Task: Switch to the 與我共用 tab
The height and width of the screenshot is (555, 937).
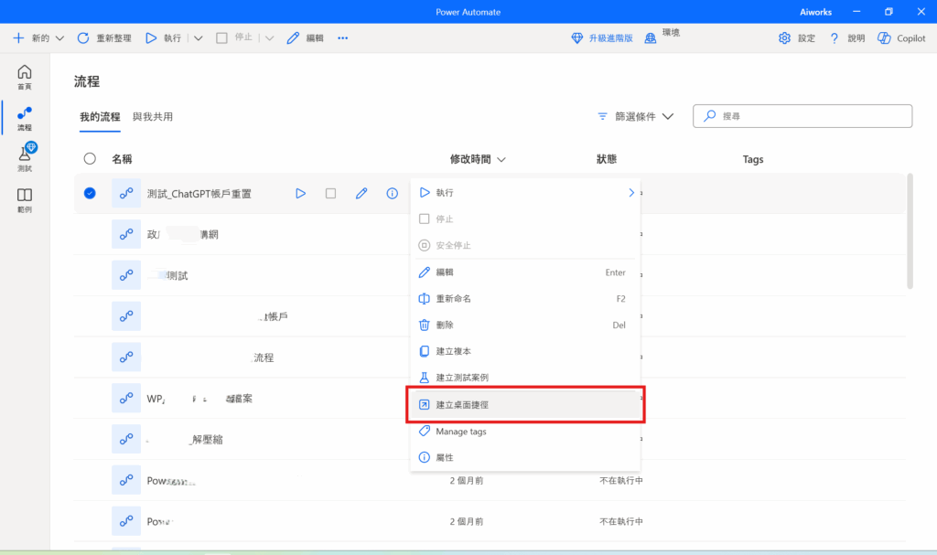Action: (x=153, y=117)
